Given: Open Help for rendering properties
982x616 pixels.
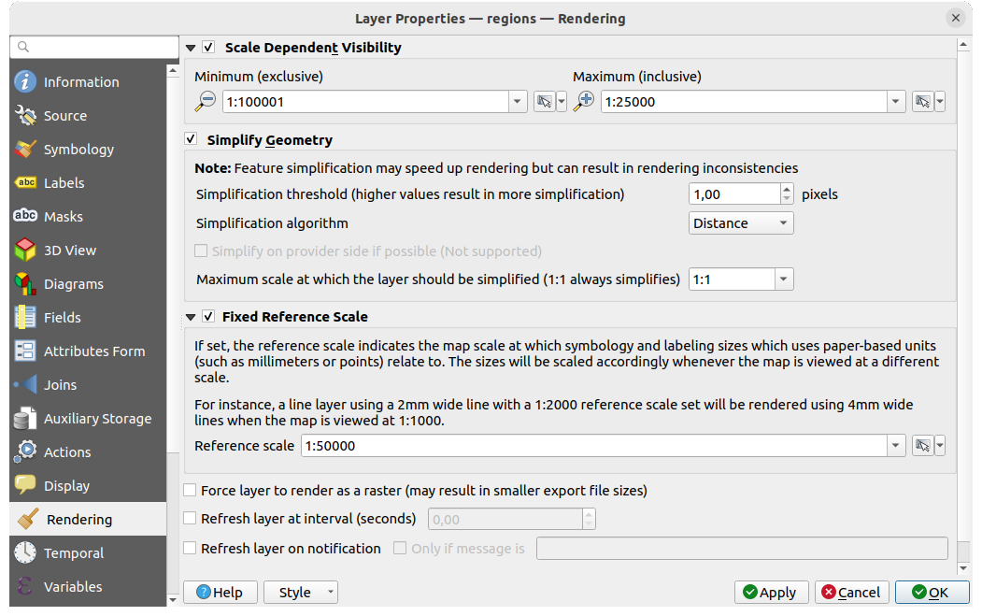Looking at the screenshot, I should [x=220, y=592].
